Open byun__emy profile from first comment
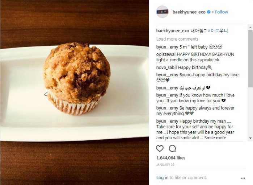The height and width of the screenshot is (185, 253). (167, 47)
